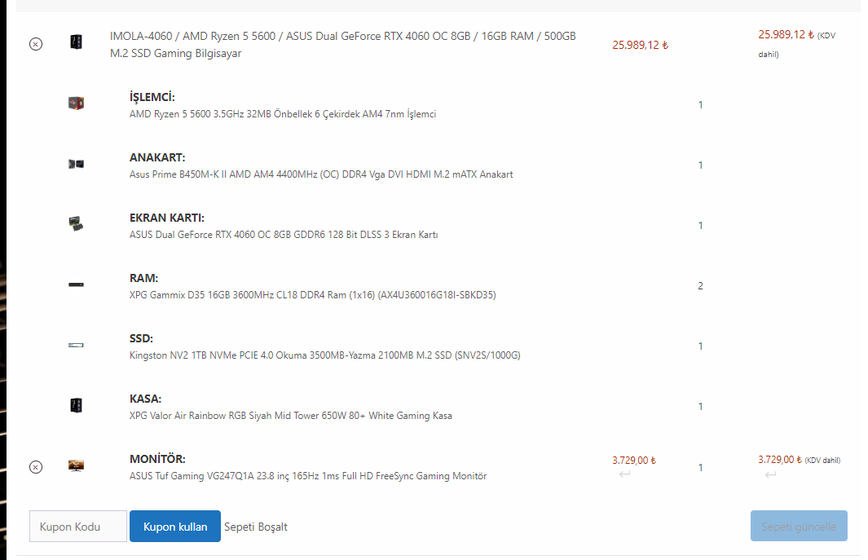Select the ASUS Dual GeForce RTX 4060 description
This screenshot has width=868, height=560.
click(284, 235)
